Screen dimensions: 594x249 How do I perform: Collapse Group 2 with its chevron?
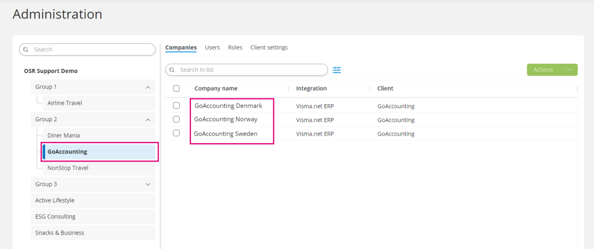click(x=148, y=120)
